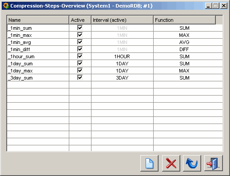
Task: Click greyed 1MIN interval of _1min_diff
Action: pyautogui.click(x=122, y=49)
